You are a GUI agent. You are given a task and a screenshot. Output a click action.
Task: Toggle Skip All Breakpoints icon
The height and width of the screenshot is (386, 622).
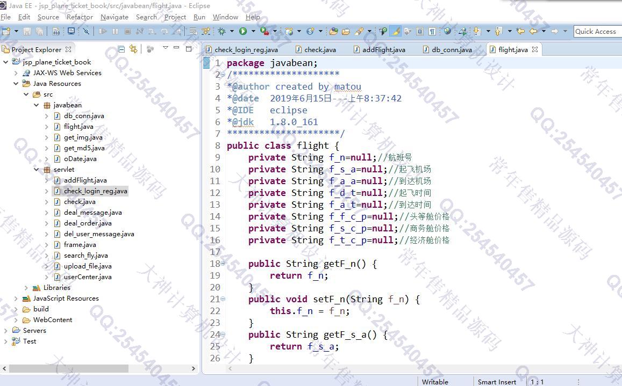86,31
